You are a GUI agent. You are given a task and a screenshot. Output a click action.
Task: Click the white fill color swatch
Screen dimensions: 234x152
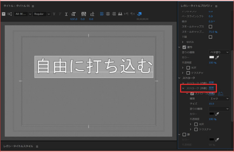pyautogui.click(x=212, y=58)
